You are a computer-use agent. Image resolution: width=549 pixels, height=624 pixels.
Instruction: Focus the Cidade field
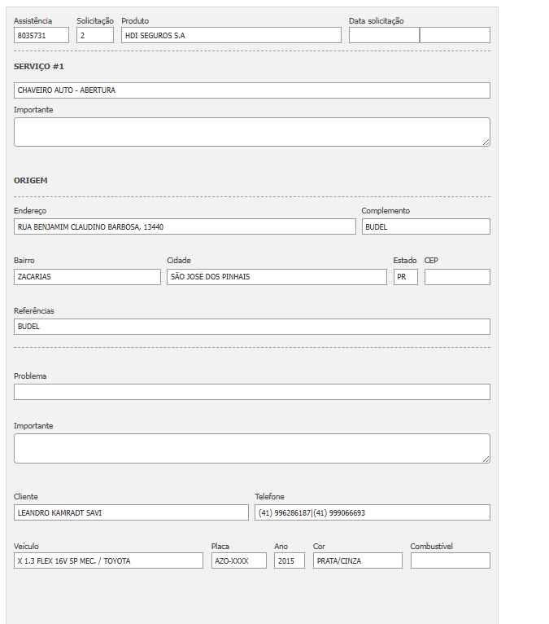point(277,277)
